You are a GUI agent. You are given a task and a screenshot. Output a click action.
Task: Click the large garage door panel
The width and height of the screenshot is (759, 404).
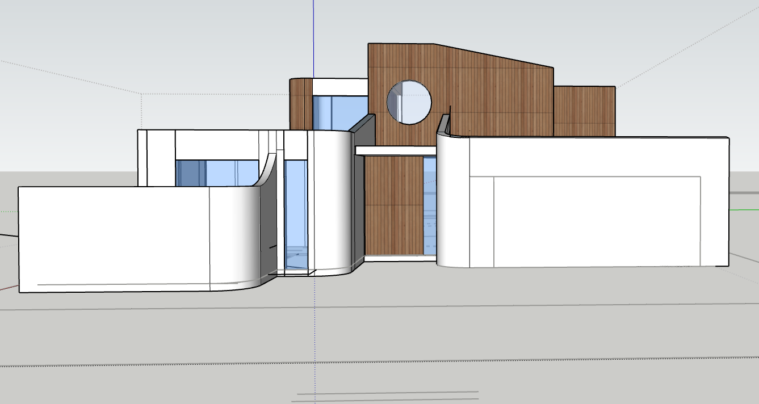596,221
